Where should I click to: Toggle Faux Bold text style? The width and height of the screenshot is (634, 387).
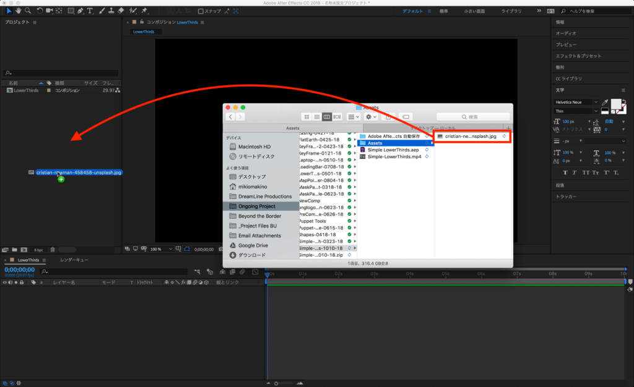565,172
